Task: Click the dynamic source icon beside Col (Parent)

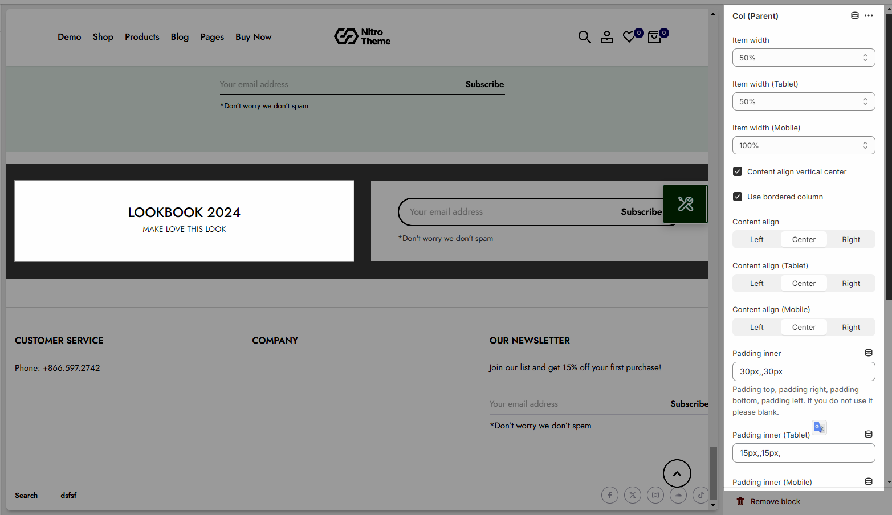Action: click(855, 15)
